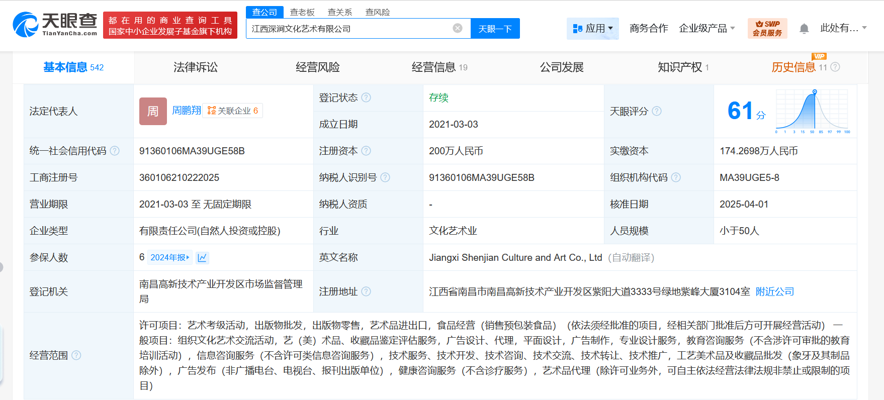Click help icon next to 纳税人识别号

pos(385,177)
